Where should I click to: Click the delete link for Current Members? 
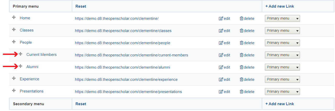click(x=247, y=55)
